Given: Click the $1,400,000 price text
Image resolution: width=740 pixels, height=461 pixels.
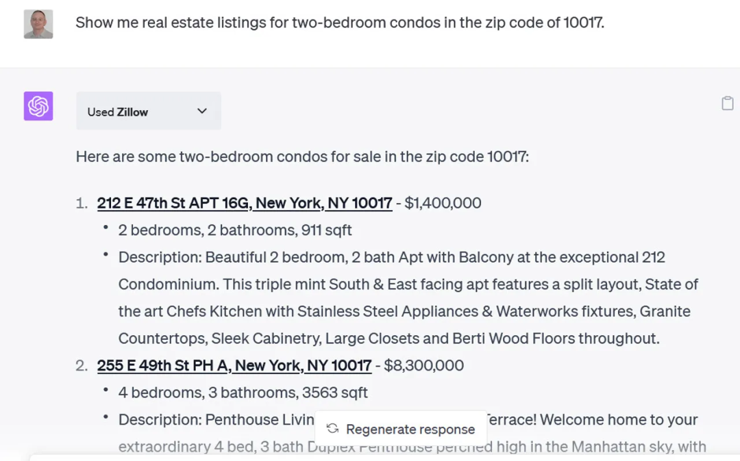Looking at the screenshot, I should [x=443, y=203].
